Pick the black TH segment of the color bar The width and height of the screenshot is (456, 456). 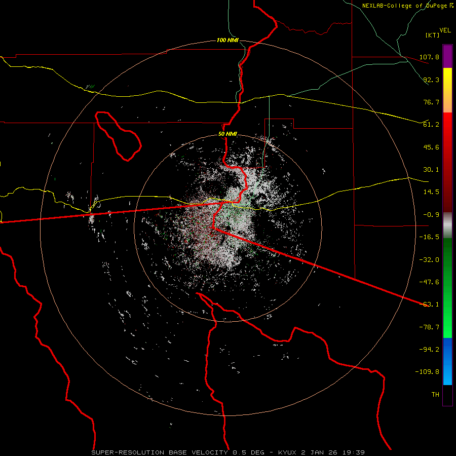click(x=447, y=395)
